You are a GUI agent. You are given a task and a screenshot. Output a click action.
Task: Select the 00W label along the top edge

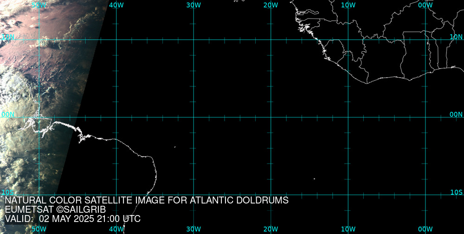click(x=425, y=5)
